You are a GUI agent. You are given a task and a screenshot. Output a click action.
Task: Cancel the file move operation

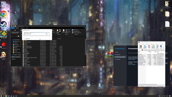coord(50,34)
